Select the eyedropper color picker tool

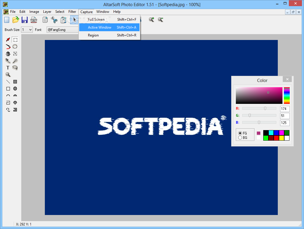tap(8, 61)
